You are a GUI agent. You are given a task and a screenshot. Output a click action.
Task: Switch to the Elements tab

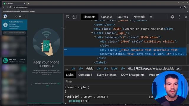pyautogui.click(x=89, y=17)
